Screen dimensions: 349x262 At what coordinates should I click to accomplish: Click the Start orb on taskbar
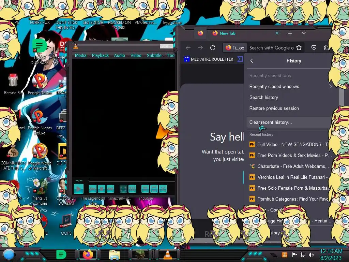coord(9,255)
